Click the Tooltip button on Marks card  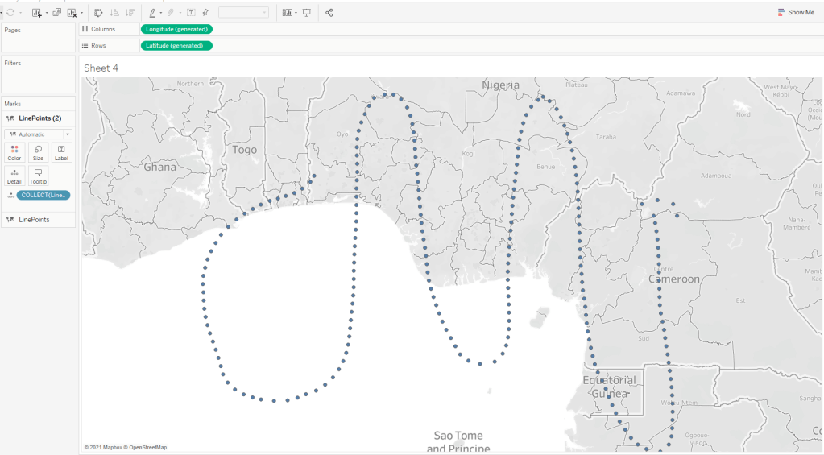click(x=38, y=176)
